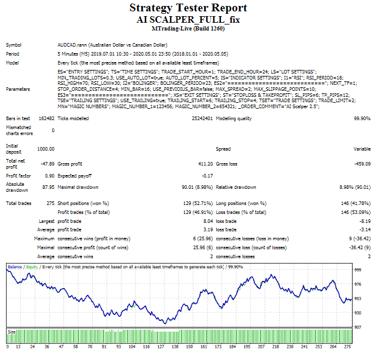Viewport: 373px width, 352px height.
Task: Click trade number 127 on the x-axis
Action: (161, 347)
